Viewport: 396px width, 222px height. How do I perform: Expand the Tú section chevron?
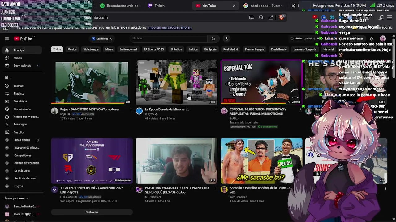[x=11, y=78]
